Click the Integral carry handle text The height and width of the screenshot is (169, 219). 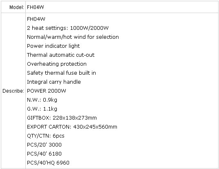coord(54,82)
